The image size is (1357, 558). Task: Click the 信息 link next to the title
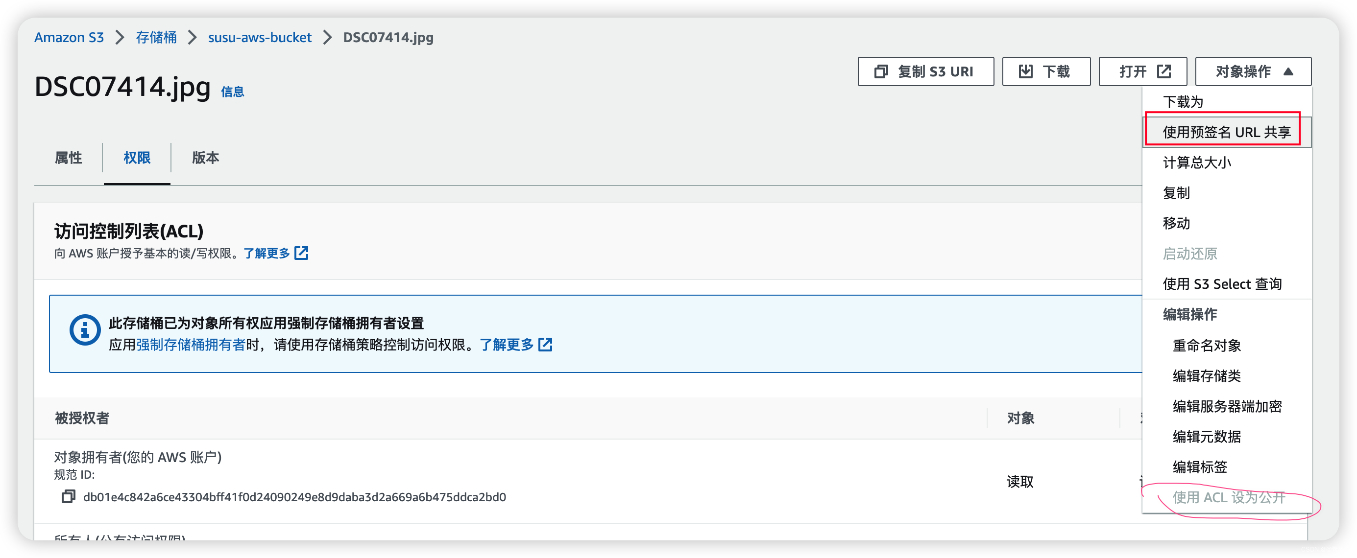[232, 92]
